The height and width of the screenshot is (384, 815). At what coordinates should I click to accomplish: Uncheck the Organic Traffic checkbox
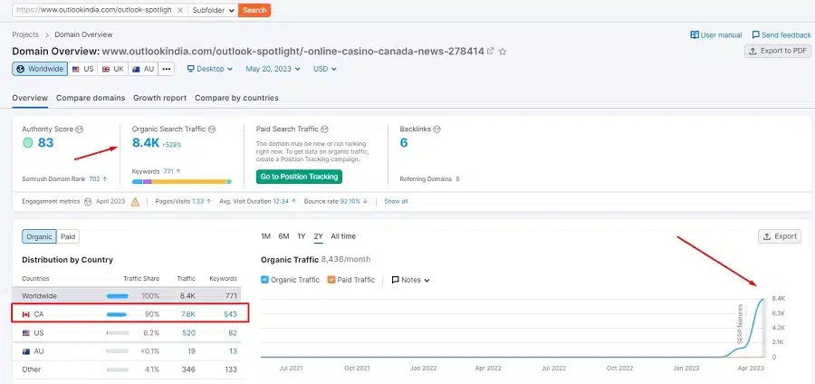click(x=264, y=280)
